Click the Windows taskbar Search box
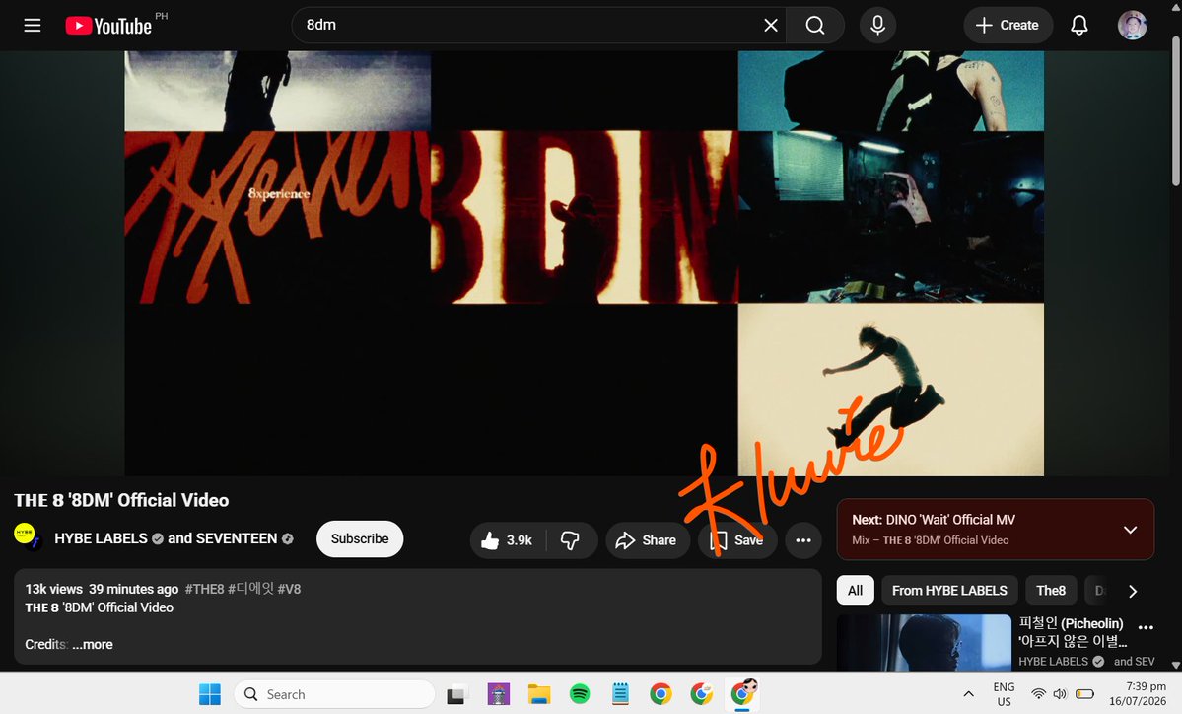This screenshot has width=1182, height=714. 335,694
